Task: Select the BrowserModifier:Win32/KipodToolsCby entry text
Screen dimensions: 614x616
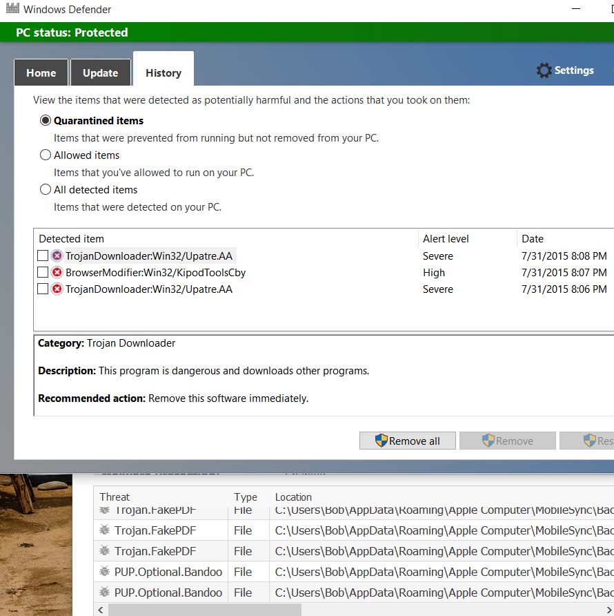Action: pyautogui.click(x=155, y=272)
